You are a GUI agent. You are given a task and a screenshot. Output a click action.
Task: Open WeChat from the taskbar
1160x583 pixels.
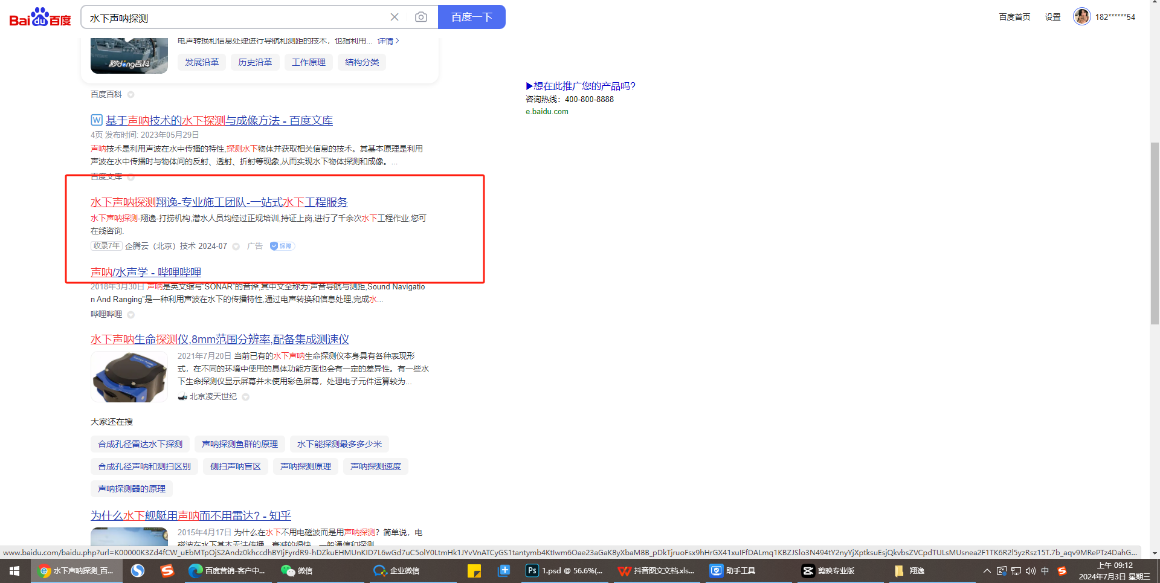point(297,570)
